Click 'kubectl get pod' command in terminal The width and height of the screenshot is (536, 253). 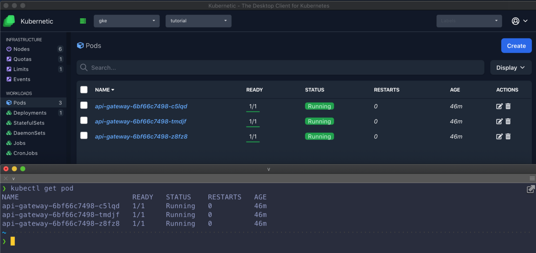(x=42, y=188)
